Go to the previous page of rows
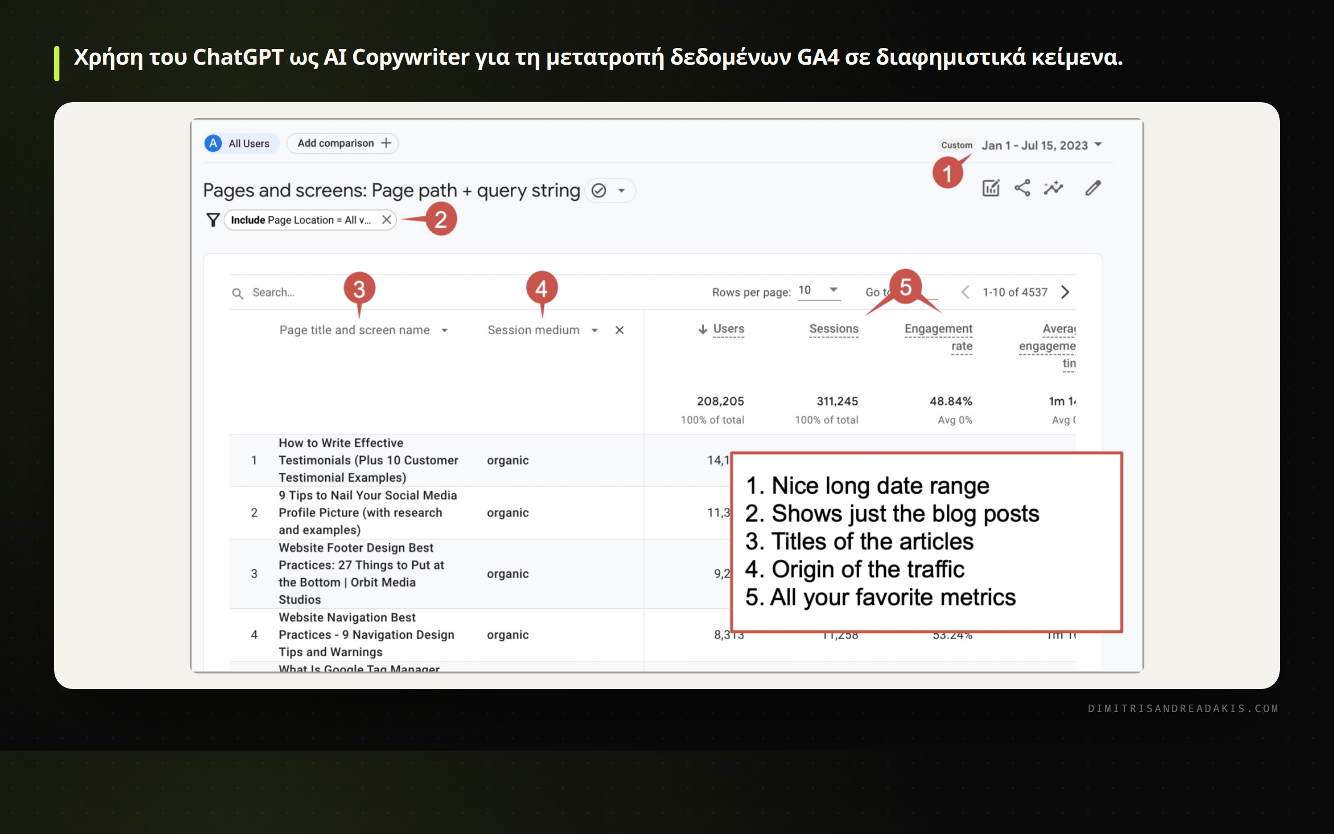Screen dimensions: 1334x834 [x=965, y=292]
